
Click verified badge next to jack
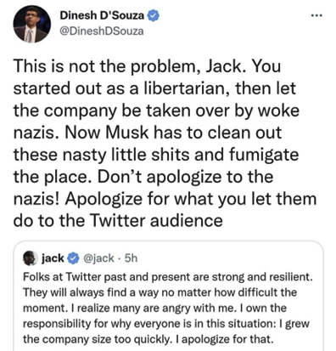(74, 258)
